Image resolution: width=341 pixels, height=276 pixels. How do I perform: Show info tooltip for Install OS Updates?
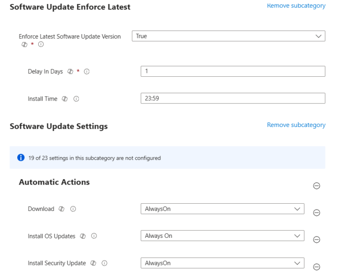pyautogui.click(x=94, y=236)
